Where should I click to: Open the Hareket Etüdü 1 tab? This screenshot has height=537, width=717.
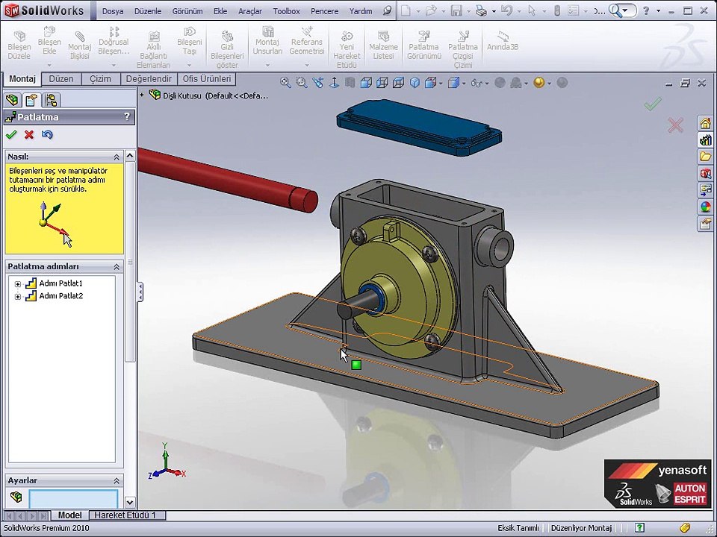pyautogui.click(x=125, y=515)
